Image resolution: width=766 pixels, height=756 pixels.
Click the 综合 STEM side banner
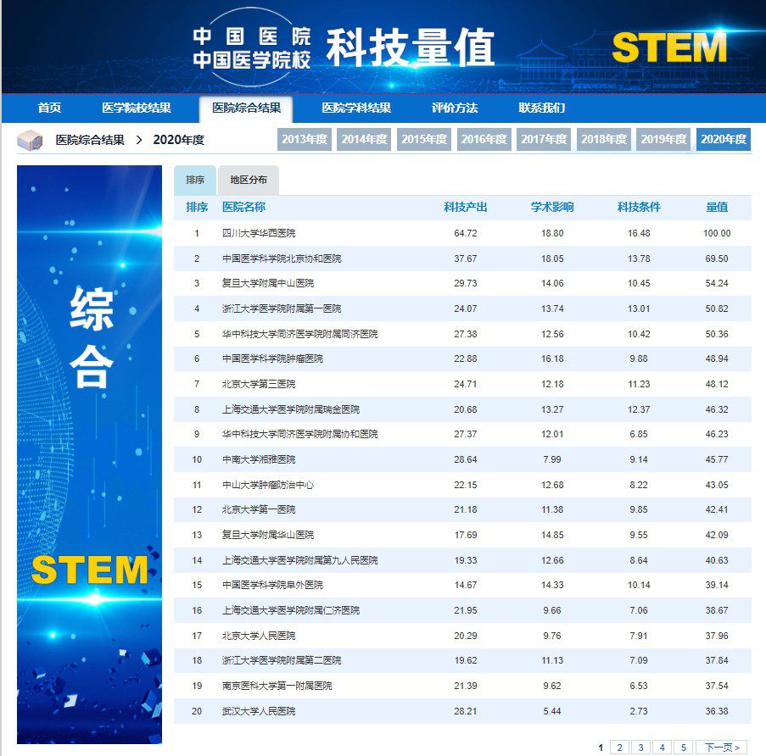click(x=89, y=454)
